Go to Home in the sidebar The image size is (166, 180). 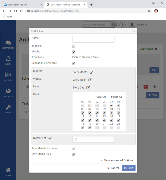(x=8, y=171)
